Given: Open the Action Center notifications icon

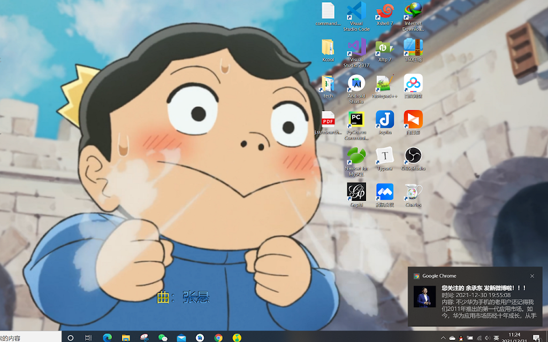Looking at the screenshot, I should pyautogui.click(x=537, y=338).
